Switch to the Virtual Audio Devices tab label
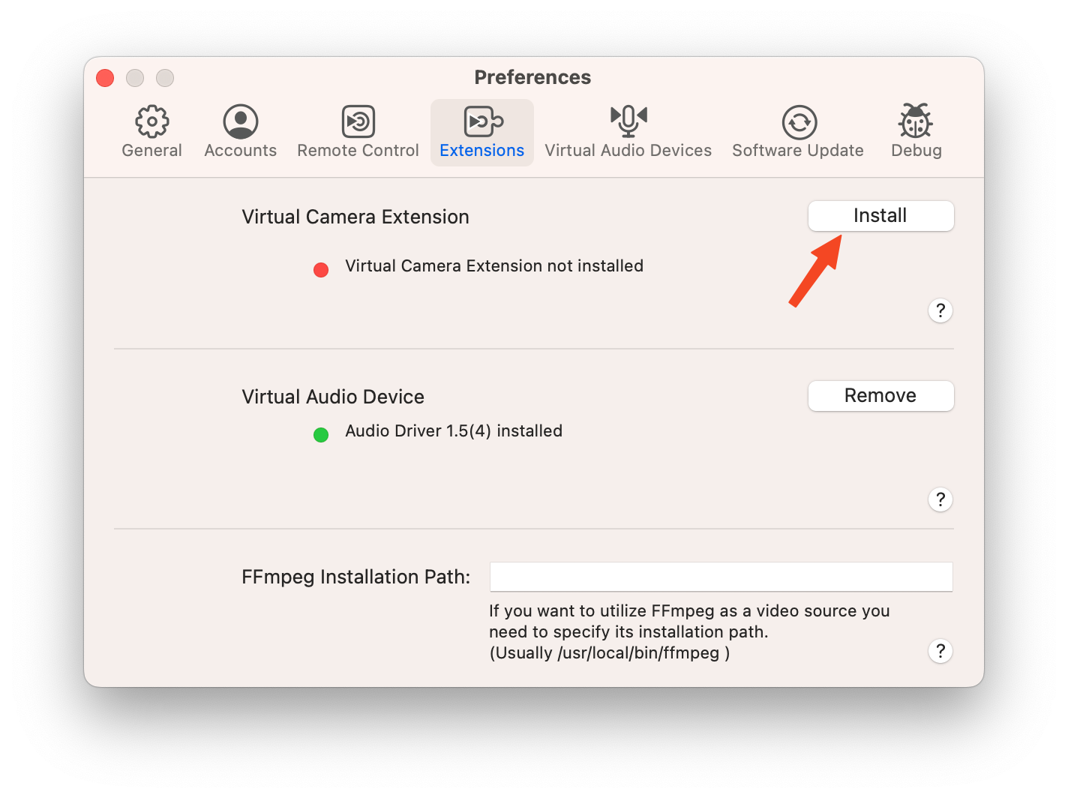Viewport: 1068px width, 798px height. point(628,151)
